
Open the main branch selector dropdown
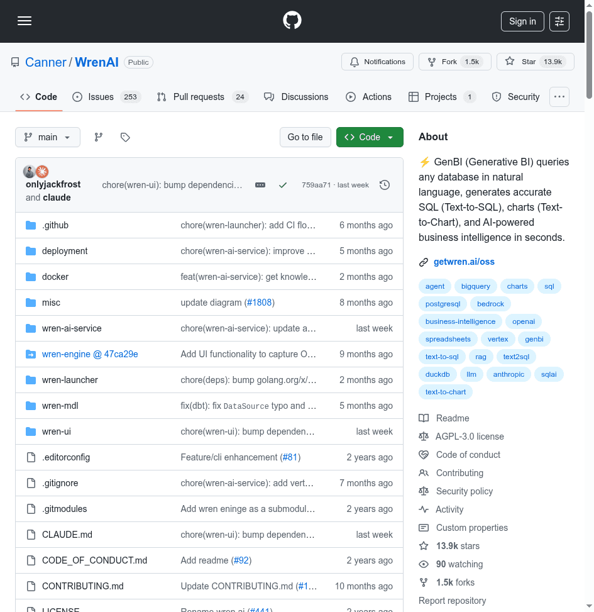coord(48,137)
